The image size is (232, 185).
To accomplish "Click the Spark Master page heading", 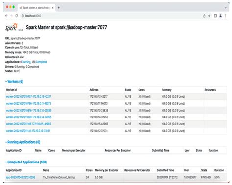I will pyautogui.click(x=67, y=27).
